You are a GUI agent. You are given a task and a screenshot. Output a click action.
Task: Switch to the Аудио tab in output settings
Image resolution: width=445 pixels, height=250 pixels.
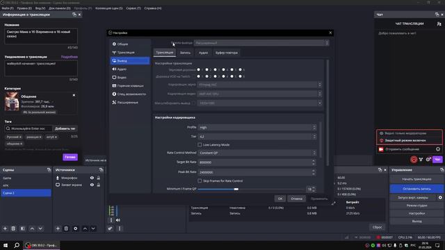point(203,53)
